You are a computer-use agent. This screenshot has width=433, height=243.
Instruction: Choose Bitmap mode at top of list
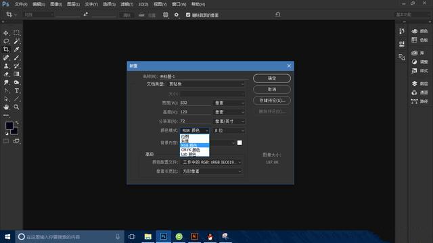coord(195,136)
